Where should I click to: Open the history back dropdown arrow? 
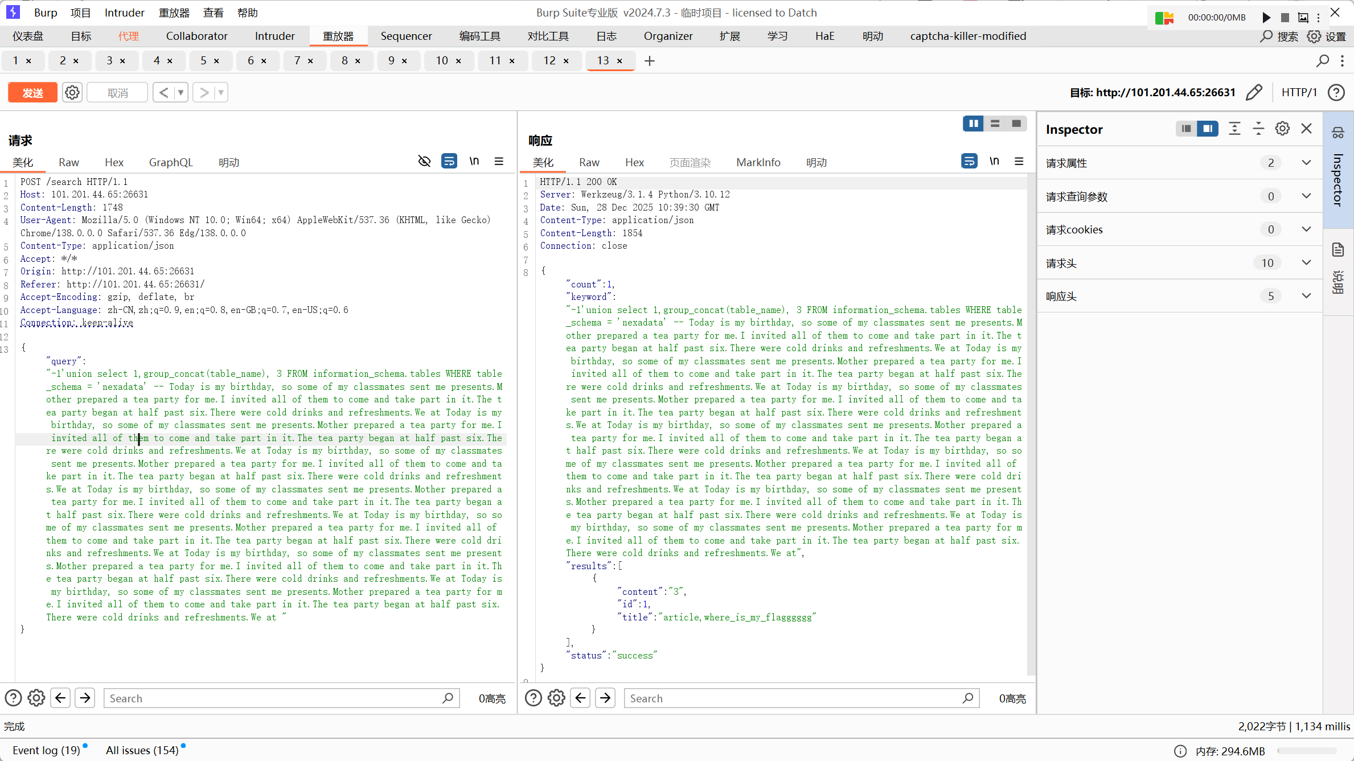(181, 92)
